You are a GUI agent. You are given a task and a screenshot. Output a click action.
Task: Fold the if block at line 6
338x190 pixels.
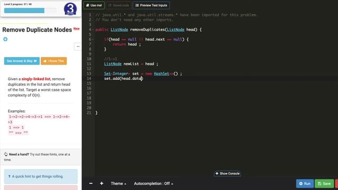tap(93, 40)
